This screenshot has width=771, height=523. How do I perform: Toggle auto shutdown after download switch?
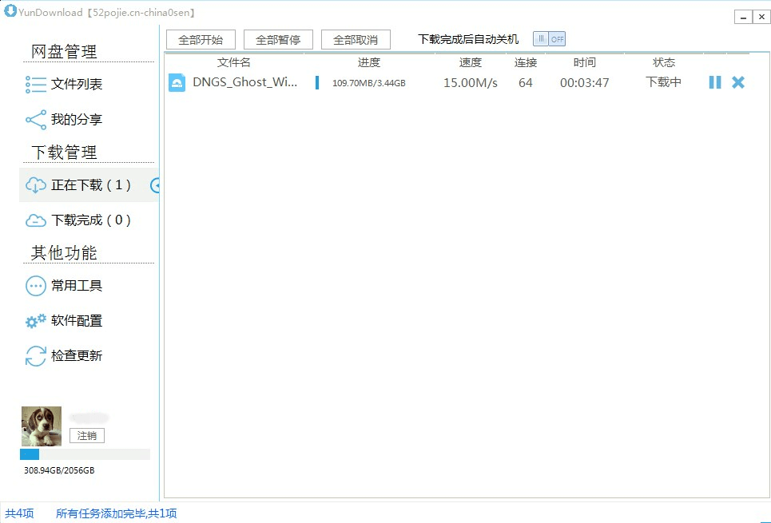[549, 39]
